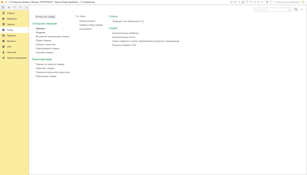The image size is (307, 175).
Task: Open Товарный отчет (Приложение 12) link
Action: tap(128, 21)
